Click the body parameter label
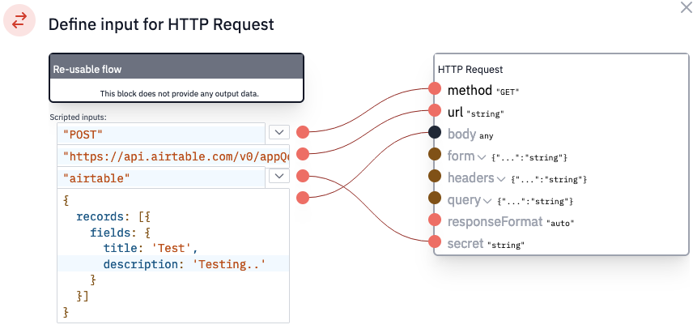Image resolution: width=693 pixels, height=329 pixels. tap(461, 134)
